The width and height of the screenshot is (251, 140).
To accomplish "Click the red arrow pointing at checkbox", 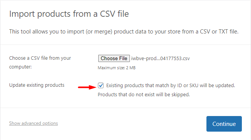I will [x=87, y=87].
